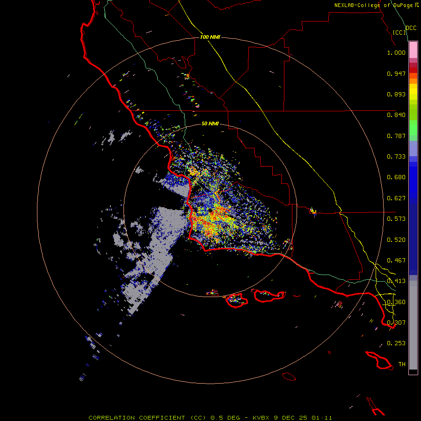Viewport: 421px width, 421px height.
Task: Click the 50 NMI range ring label
Action: [x=210, y=123]
